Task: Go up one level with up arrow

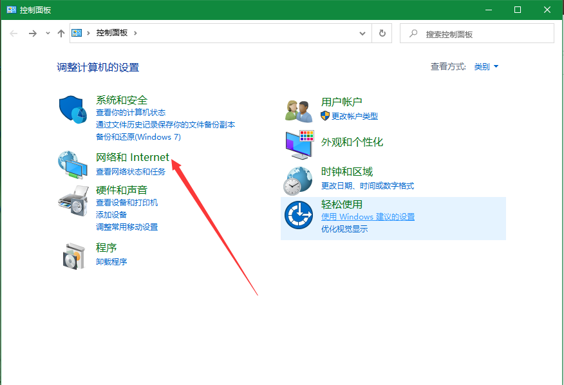Action: click(61, 33)
